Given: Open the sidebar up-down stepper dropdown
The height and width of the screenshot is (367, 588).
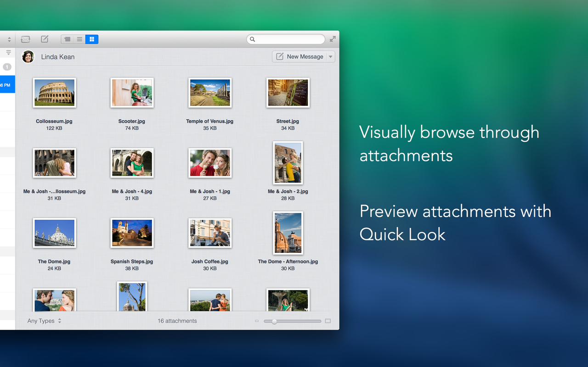Looking at the screenshot, I should 9,39.
